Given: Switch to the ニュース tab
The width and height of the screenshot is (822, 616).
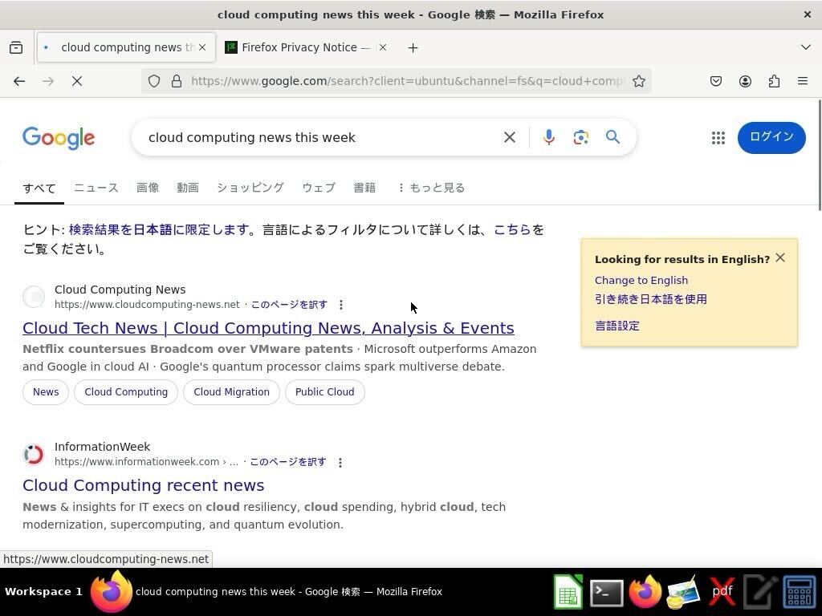Looking at the screenshot, I should [96, 188].
